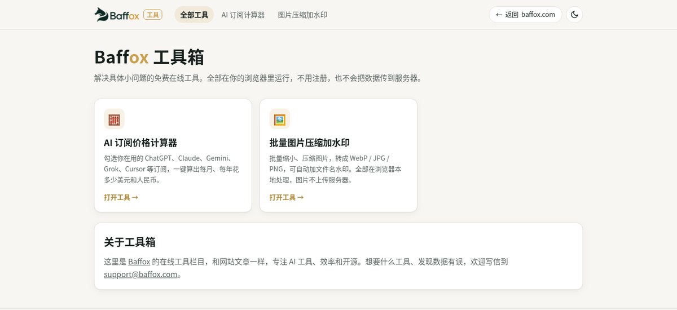Open the AI 订阅计算器 nav tab
677x310 pixels.
tap(243, 15)
